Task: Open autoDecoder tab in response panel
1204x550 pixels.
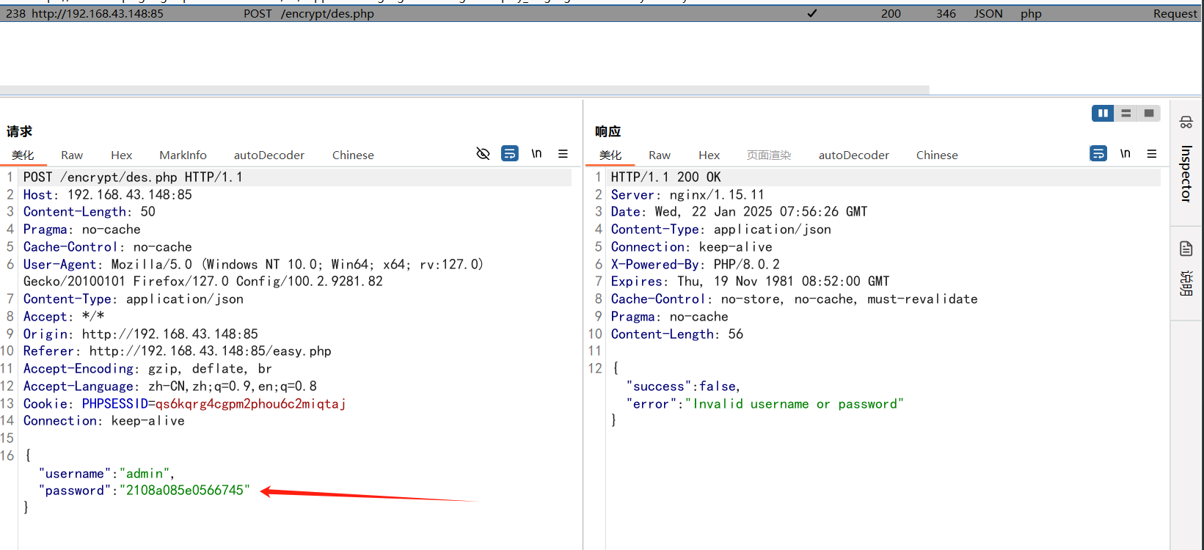Action: coord(854,155)
